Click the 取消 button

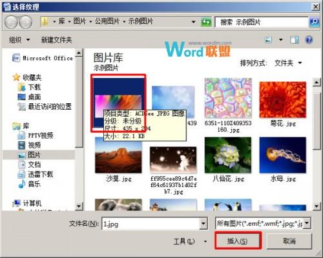(x=289, y=241)
